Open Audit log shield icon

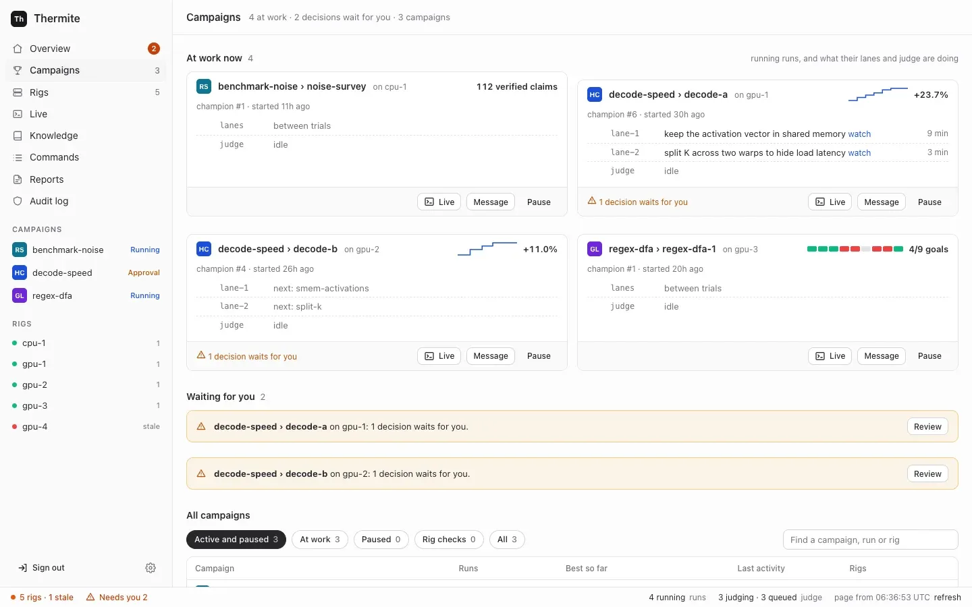pyautogui.click(x=18, y=201)
